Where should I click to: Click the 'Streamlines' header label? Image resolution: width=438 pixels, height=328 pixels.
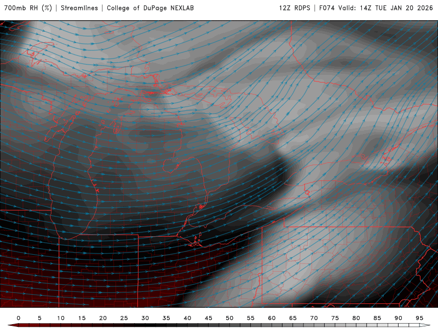coord(79,8)
